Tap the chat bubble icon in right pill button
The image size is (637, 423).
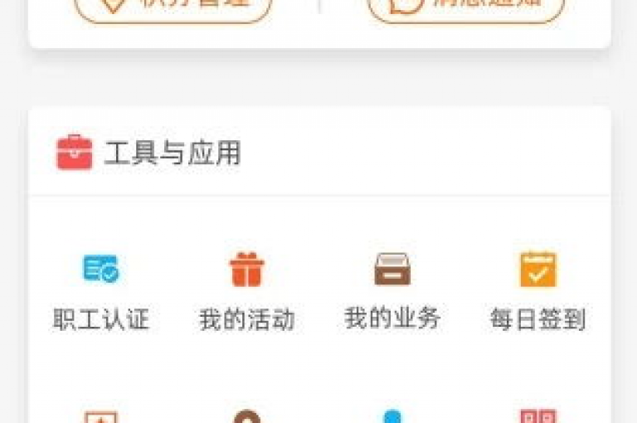pyautogui.click(x=406, y=5)
